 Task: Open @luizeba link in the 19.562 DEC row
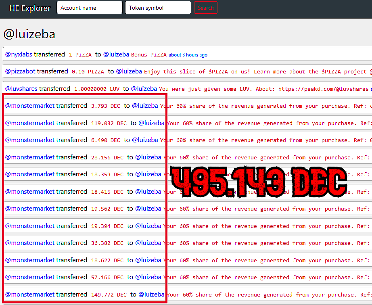tap(148, 209)
